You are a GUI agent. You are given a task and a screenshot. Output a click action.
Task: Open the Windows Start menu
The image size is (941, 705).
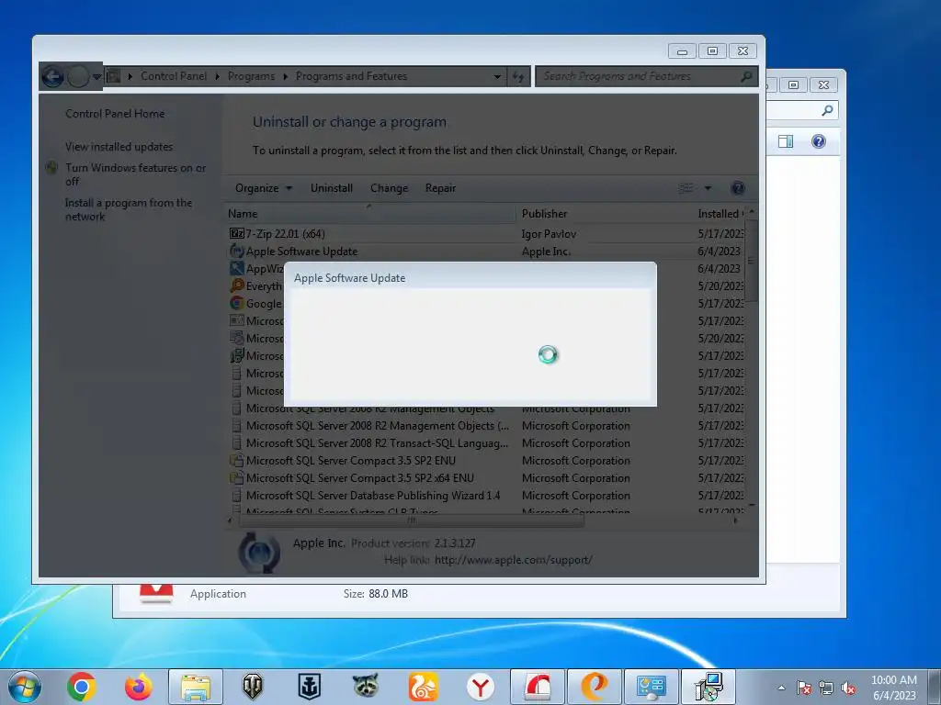click(25, 687)
